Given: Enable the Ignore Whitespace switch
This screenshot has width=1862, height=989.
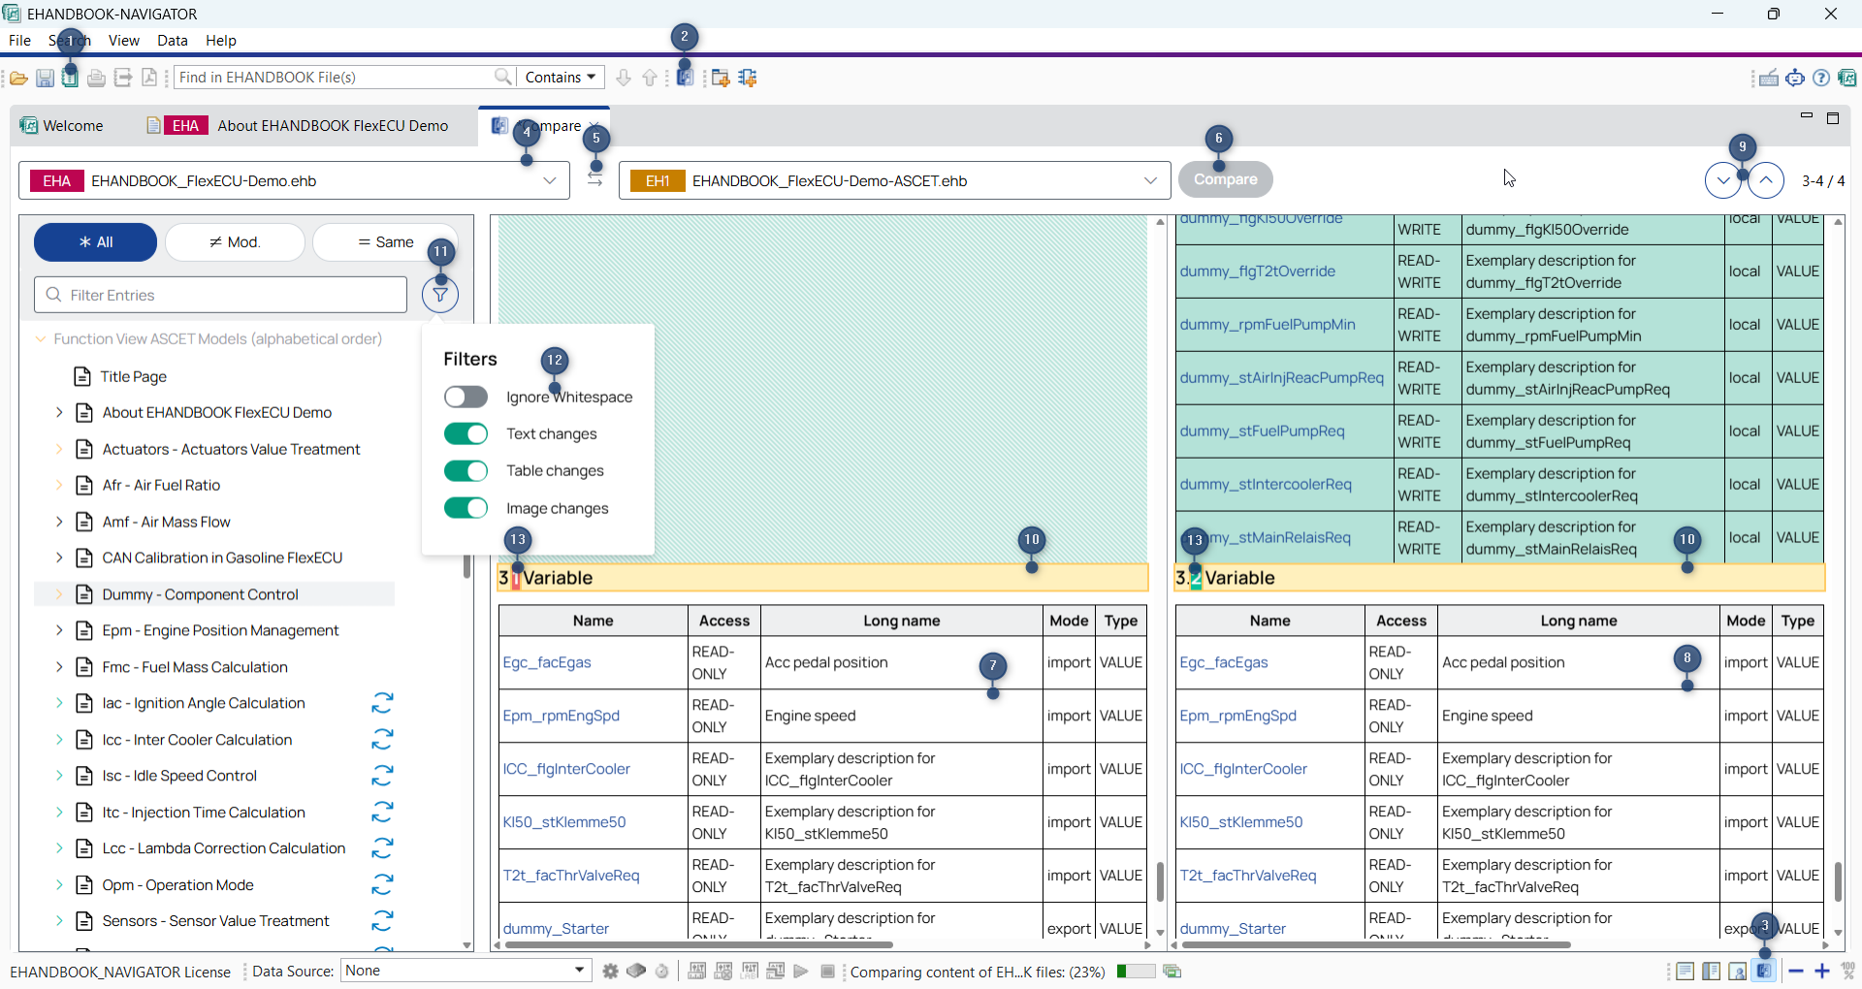Looking at the screenshot, I should (x=465, y=397).
